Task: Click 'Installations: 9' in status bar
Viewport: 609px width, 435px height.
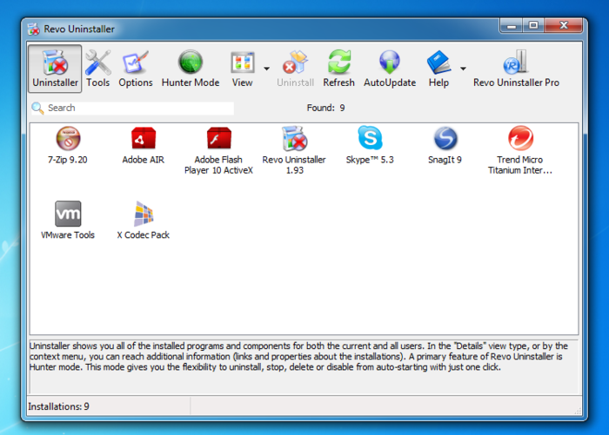Action: click(x=58, y=406)
